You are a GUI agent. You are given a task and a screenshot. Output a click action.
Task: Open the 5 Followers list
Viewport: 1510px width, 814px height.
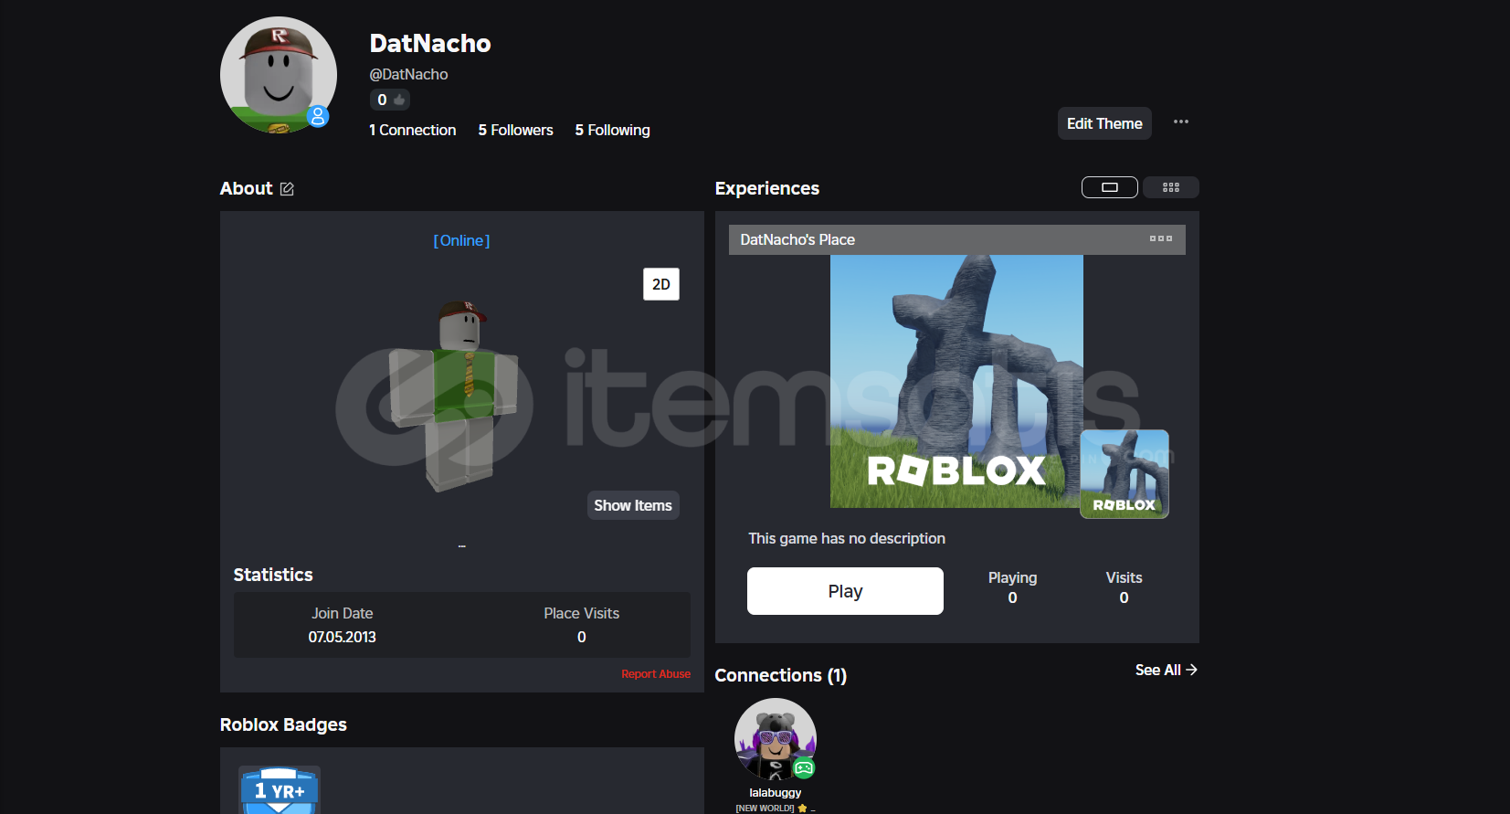(x=515, y=130)
